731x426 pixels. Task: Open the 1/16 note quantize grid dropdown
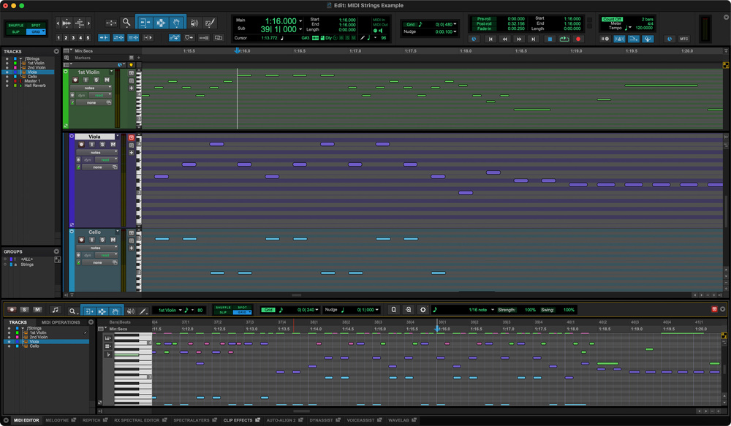point(492,310)
